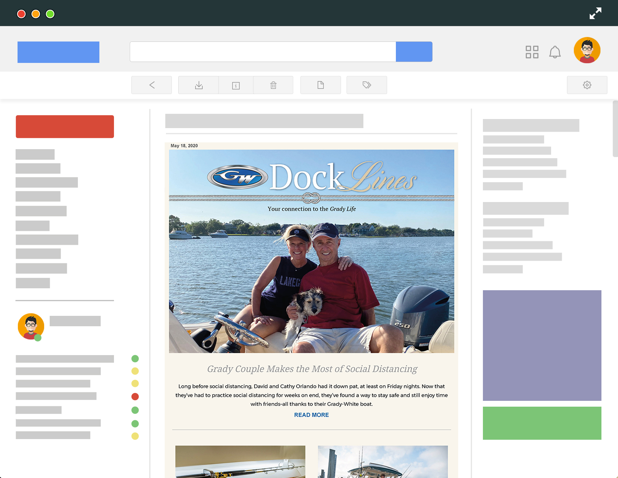Open settings gear icon
This screenshot has height=478, width=618.
click(587, 85)
